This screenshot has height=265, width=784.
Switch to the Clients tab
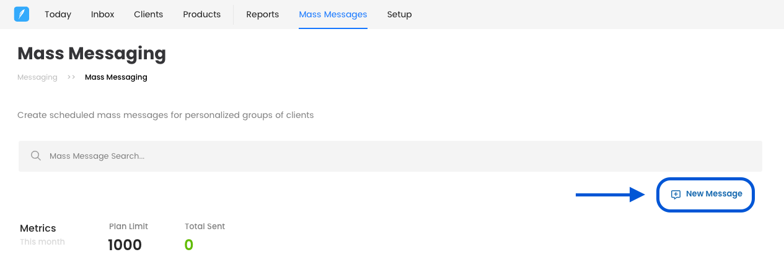(x=148, y=14)
